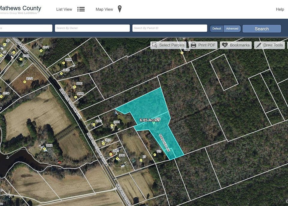Click address point marker 2772

click(25, 82)
